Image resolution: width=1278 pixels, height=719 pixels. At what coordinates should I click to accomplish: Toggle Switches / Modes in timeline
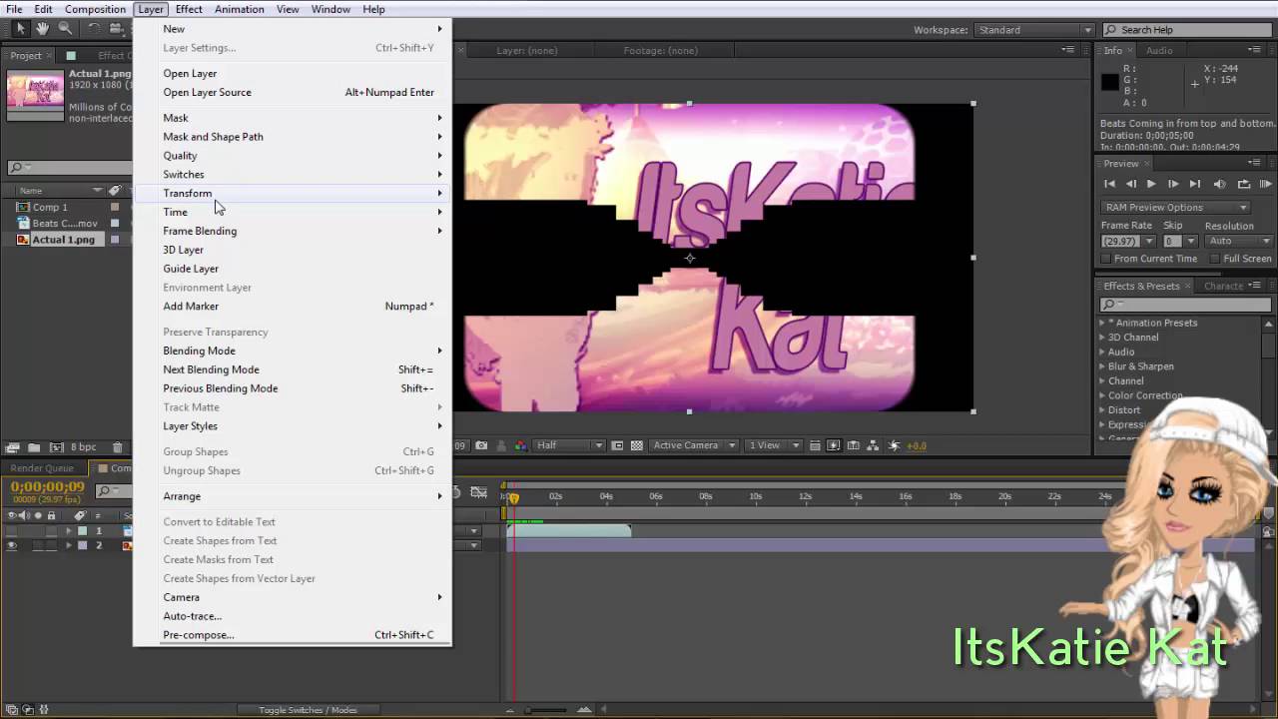(x=308, y=710)
